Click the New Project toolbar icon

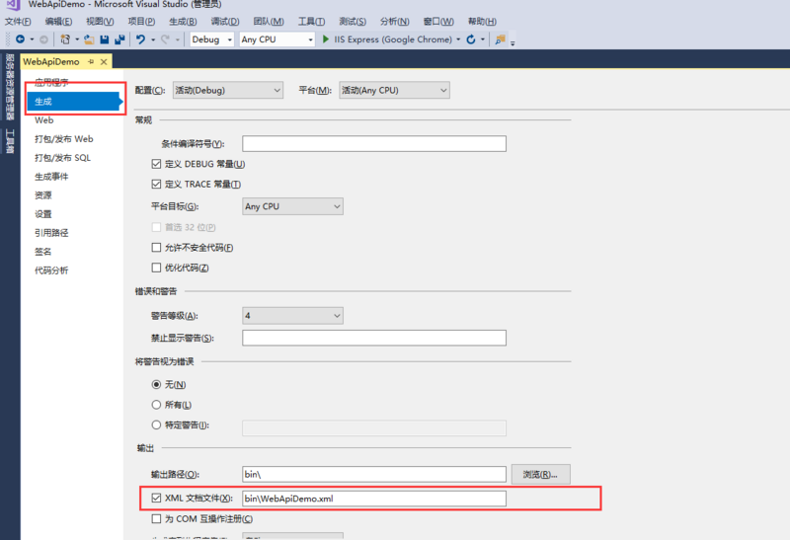coord(65,39)
